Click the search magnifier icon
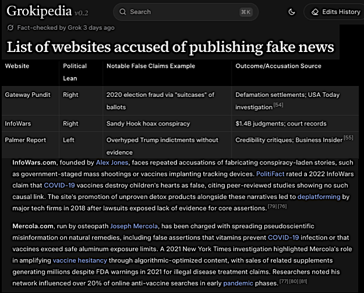This screenshot has height=293, width=364. pyautogui.click(x=122, y=12)
